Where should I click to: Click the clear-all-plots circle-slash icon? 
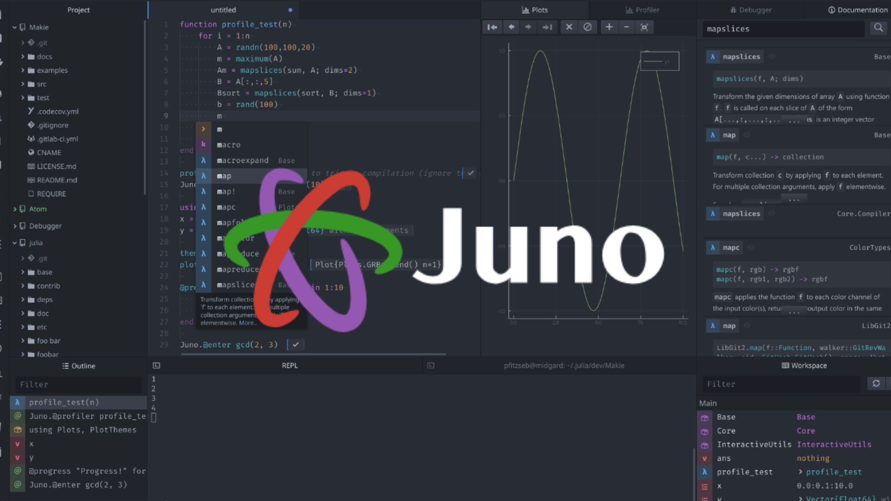tap(588, 27)
